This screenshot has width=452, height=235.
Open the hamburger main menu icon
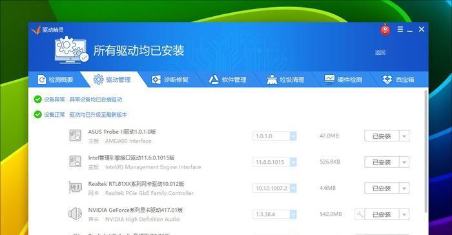point(400,29)
